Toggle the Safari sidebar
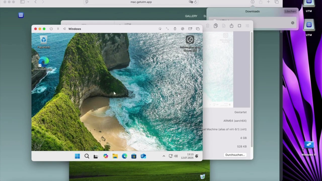This screenshot has height=181, width=322. click(22, 2)
